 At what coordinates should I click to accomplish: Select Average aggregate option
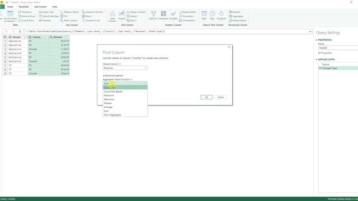tap(125, 107)
